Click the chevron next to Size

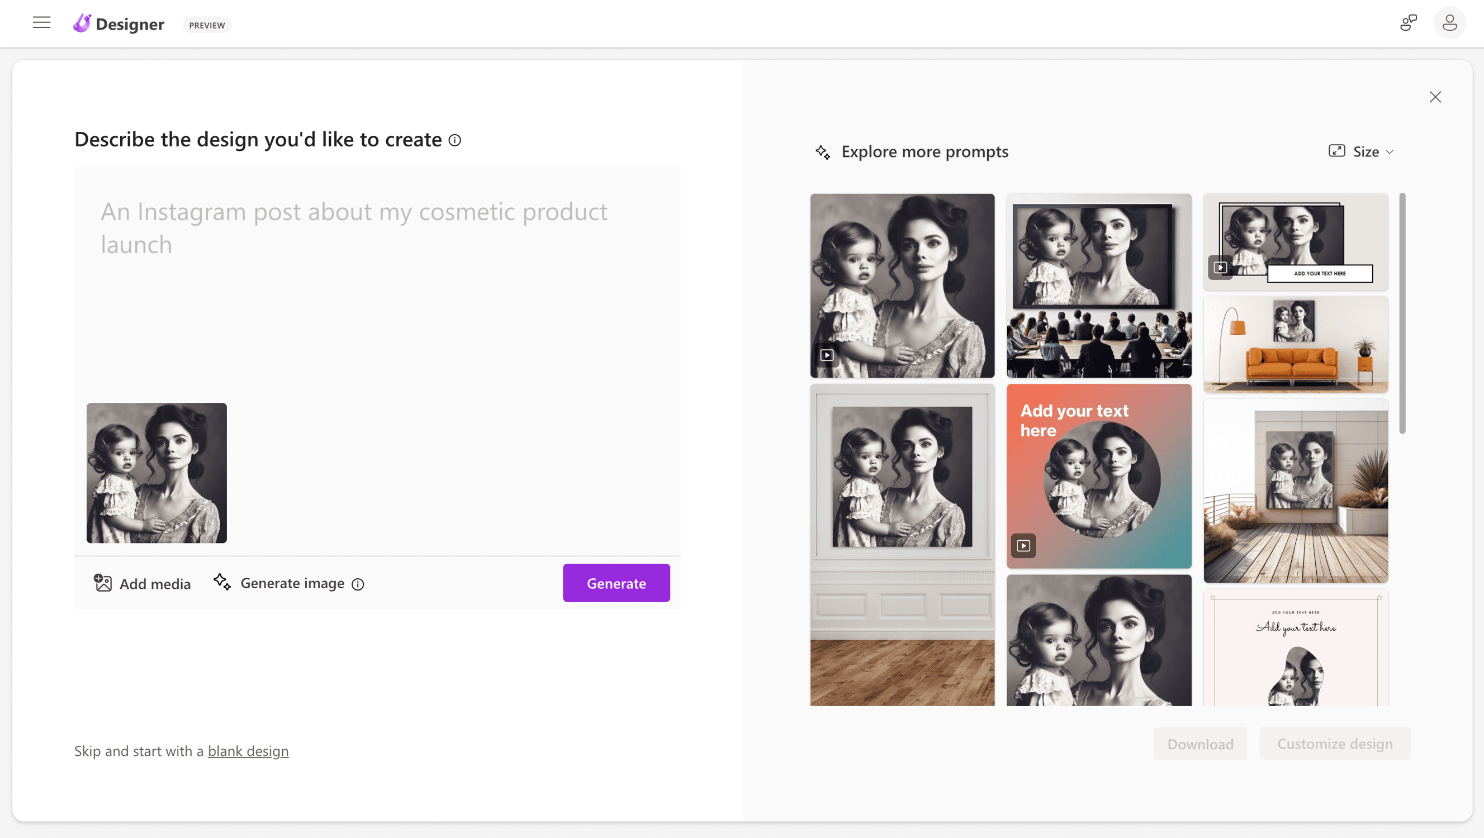[x=1390, y=152]
